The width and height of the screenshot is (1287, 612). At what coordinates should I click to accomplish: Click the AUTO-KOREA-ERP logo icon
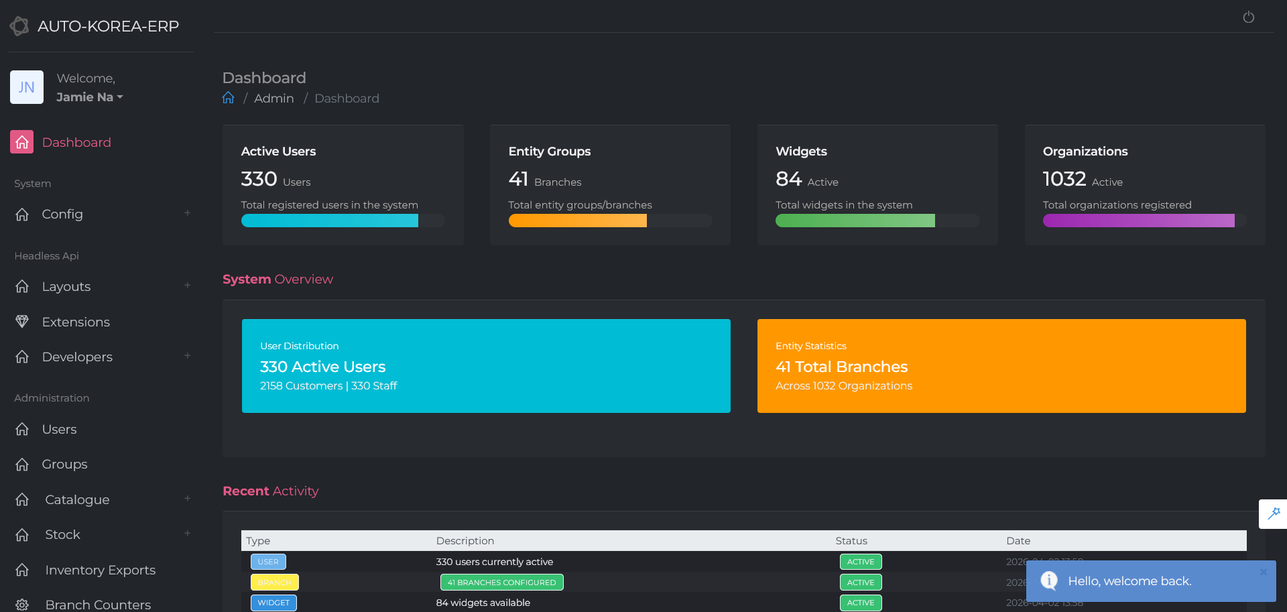19,26
